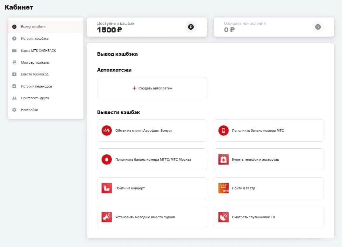Screen dimensions: 342x247
Task: Click the people icon beside Пригласить друга
Action: click(14, 98)
